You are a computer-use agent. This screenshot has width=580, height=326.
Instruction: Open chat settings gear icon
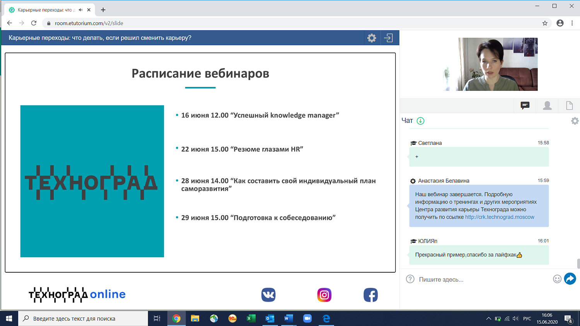coord(575,121)
